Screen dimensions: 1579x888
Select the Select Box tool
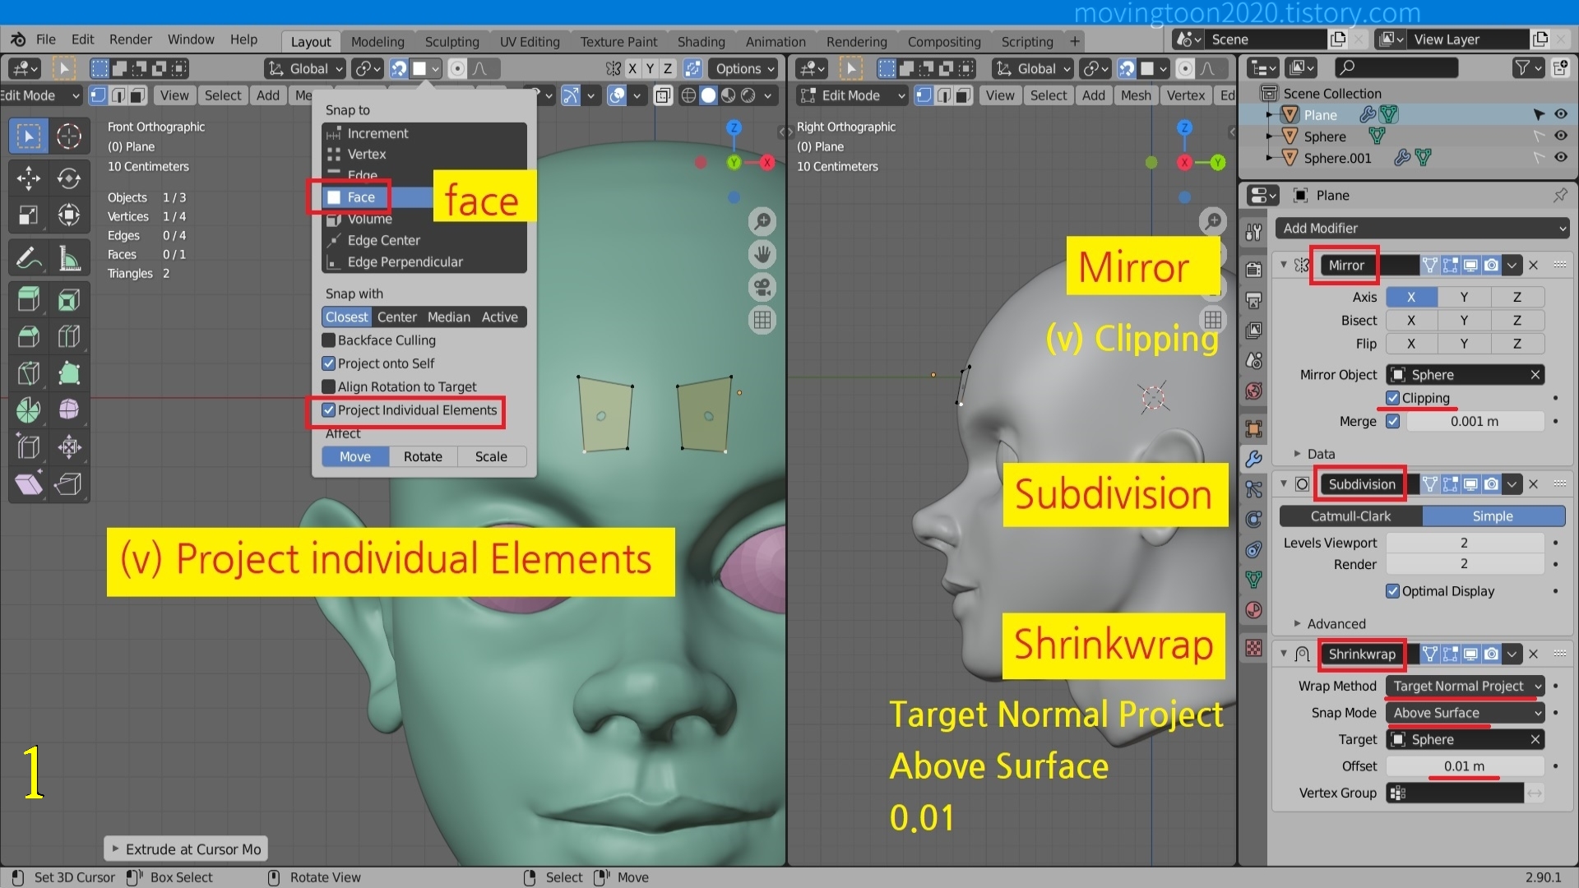tap(28, 136)
